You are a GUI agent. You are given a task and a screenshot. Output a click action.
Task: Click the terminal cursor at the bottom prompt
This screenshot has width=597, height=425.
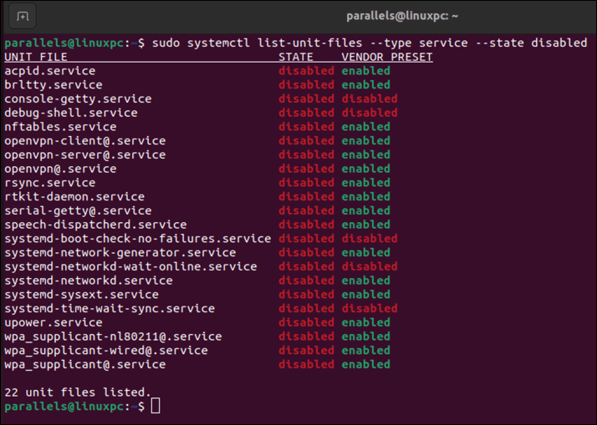(156, 406)
